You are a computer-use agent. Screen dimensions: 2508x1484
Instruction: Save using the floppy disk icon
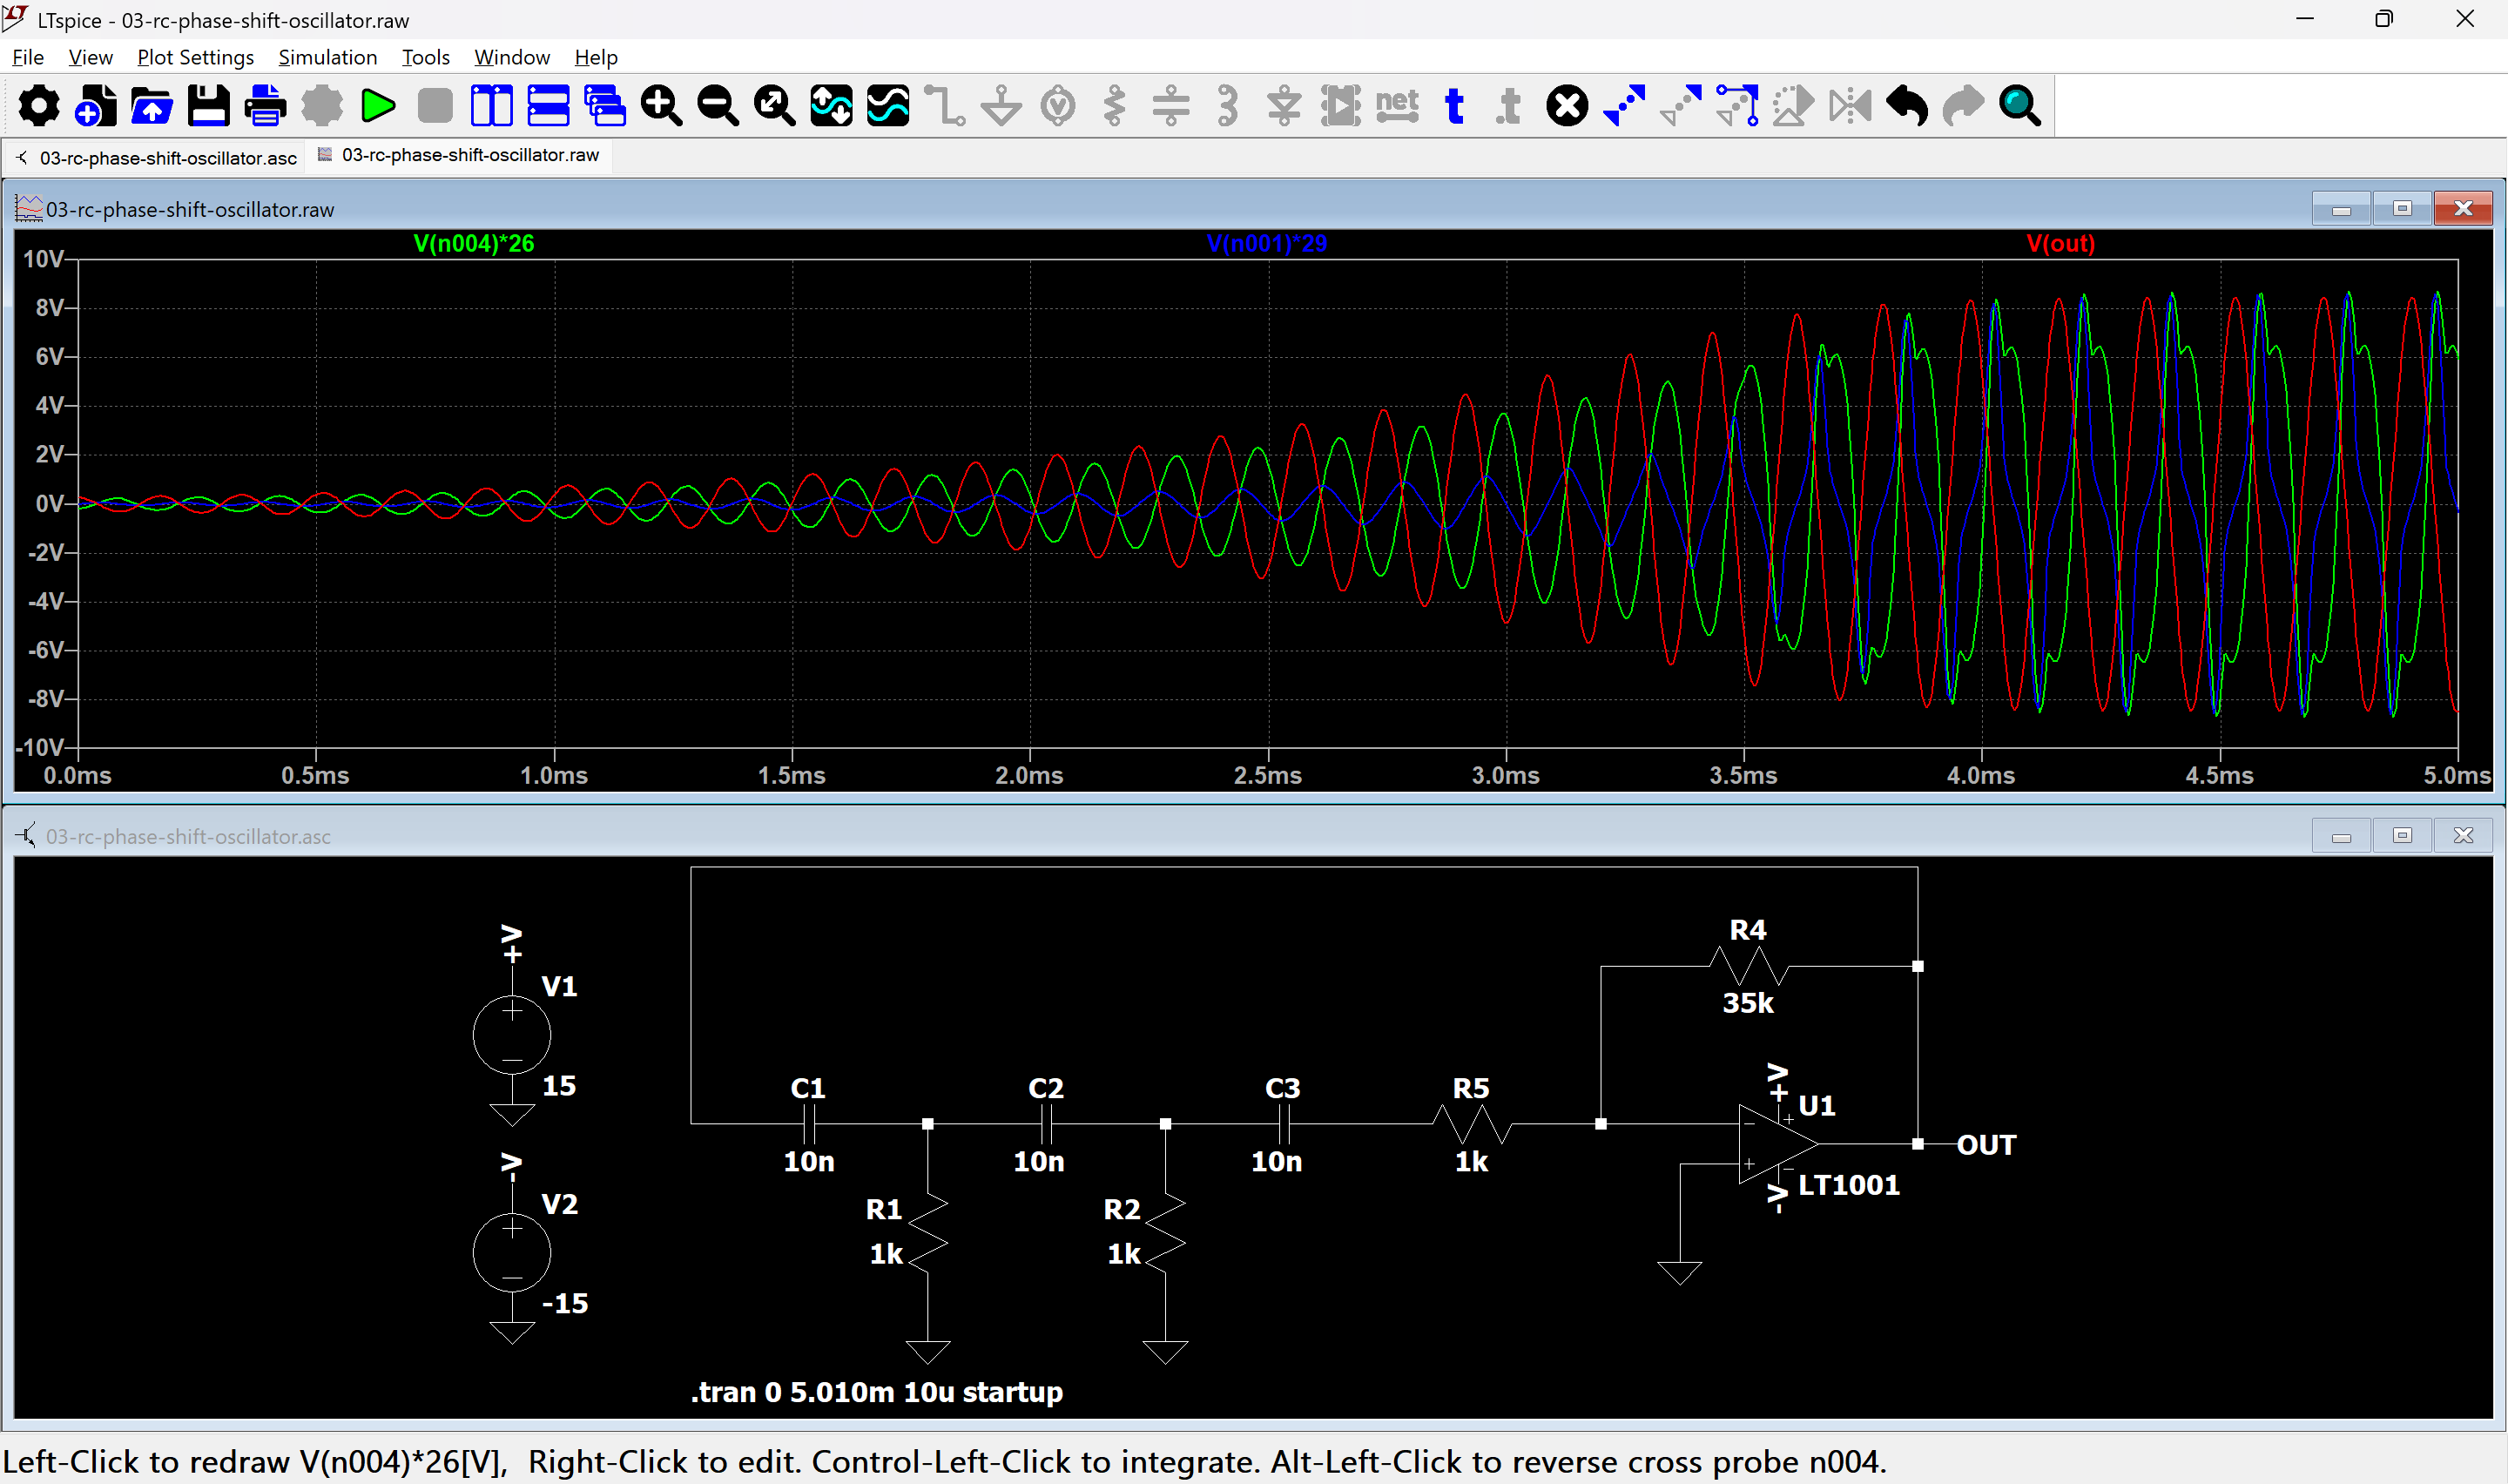[x=208, y=106]
